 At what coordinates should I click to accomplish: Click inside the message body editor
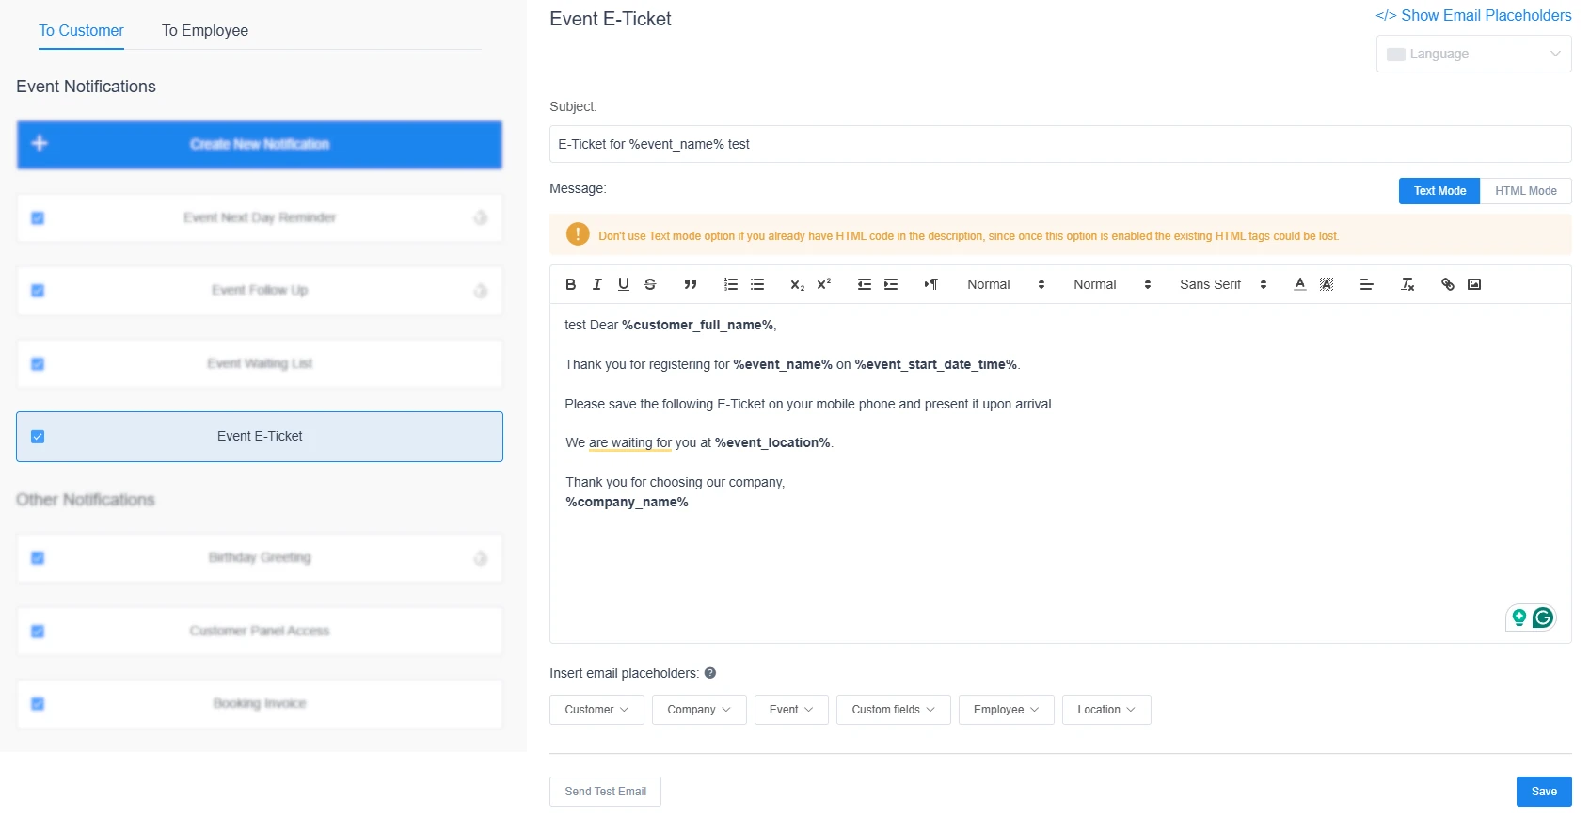(x=1060, y=473)
